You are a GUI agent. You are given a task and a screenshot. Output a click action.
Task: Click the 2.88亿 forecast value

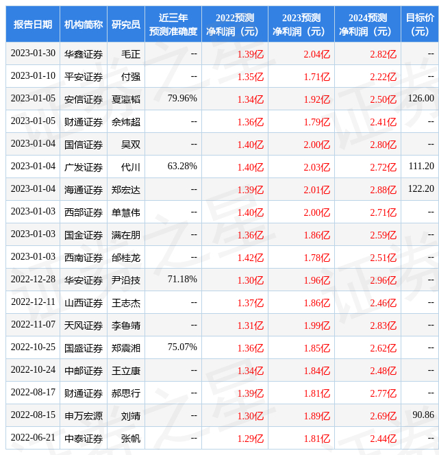383,190
